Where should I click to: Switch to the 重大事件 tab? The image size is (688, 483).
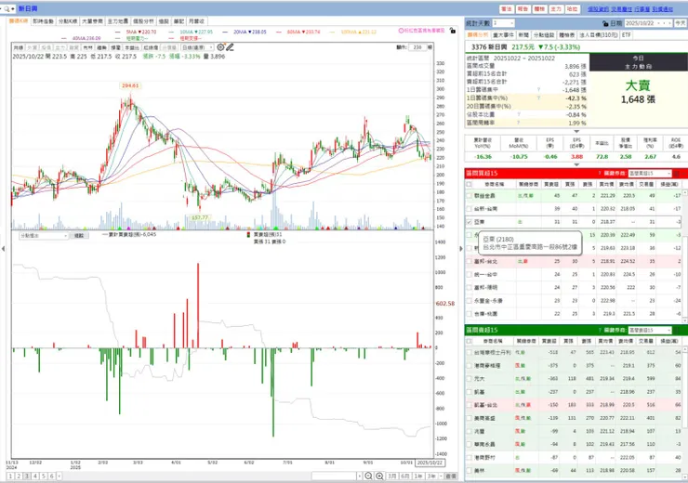pos(503,34)
